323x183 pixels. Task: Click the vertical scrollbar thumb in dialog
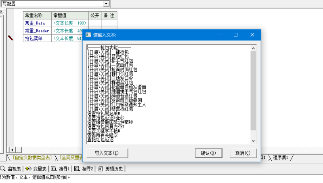pyautogui.click(x=253, y=91)
